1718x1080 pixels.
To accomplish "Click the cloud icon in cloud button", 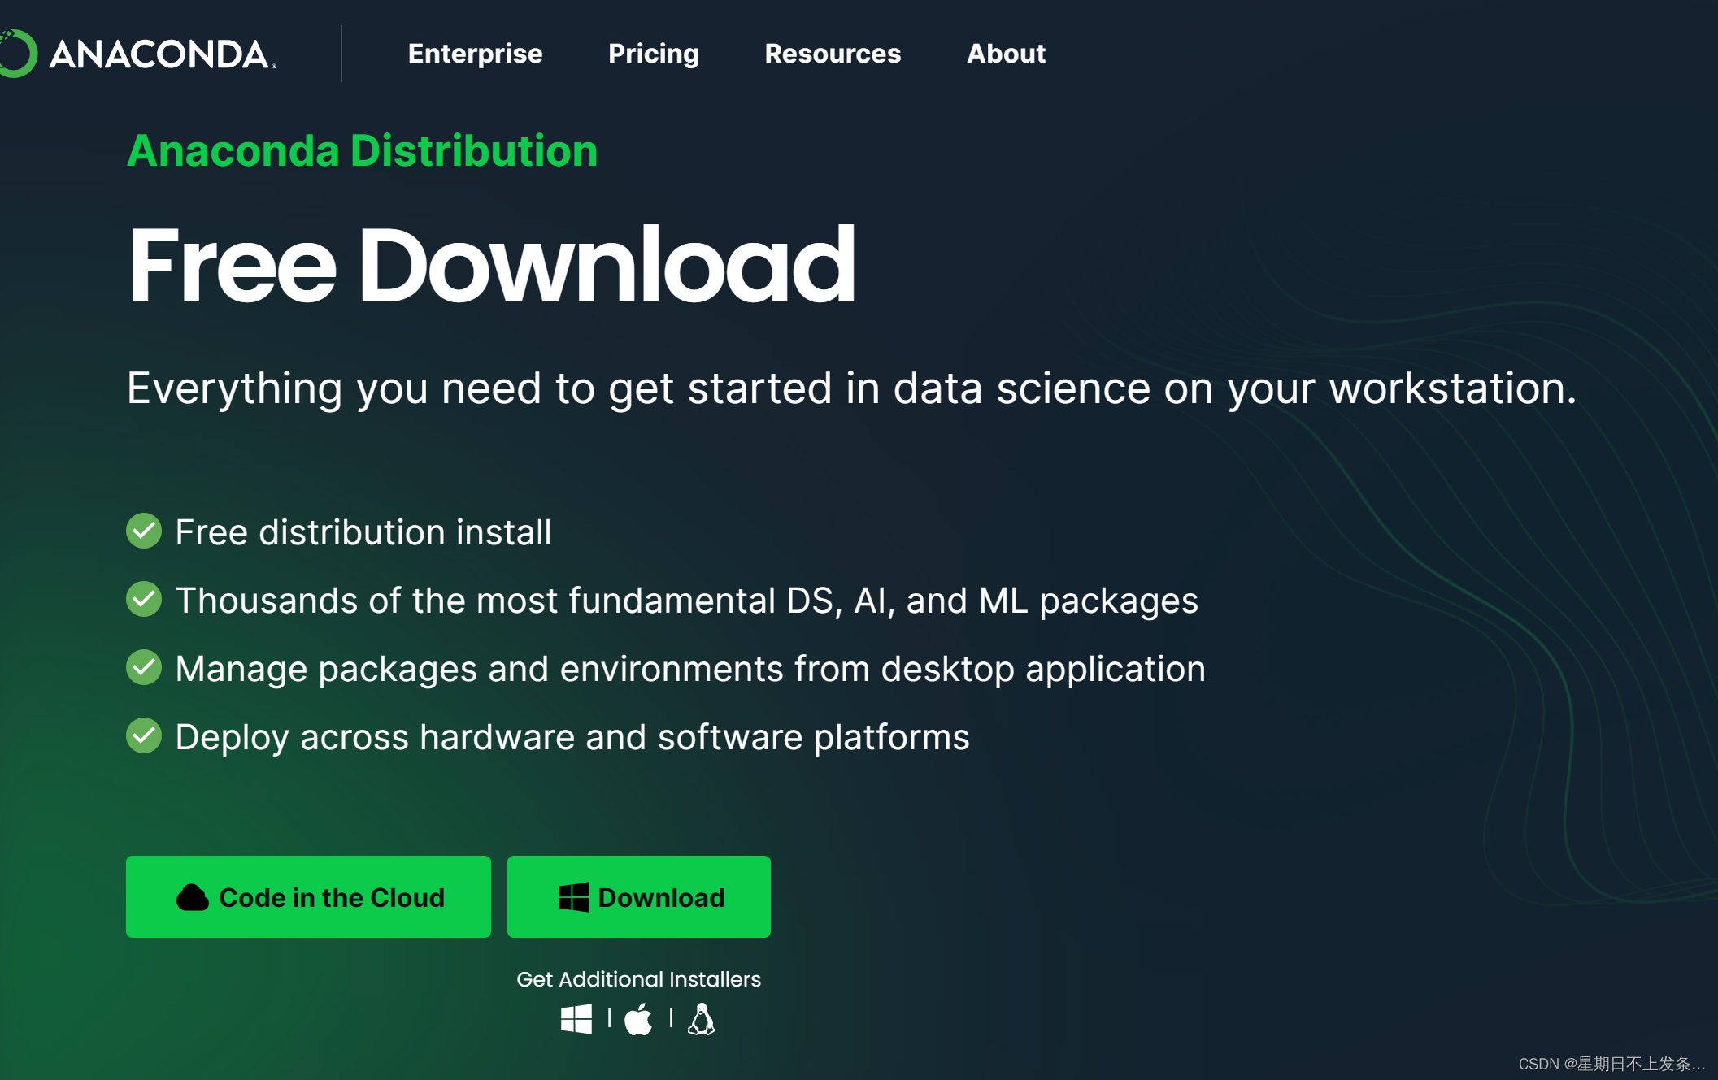I will [193, 897].
